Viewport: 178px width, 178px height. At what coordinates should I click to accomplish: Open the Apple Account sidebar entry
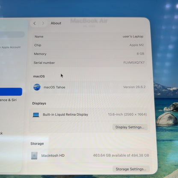click(x=10, y=47)
